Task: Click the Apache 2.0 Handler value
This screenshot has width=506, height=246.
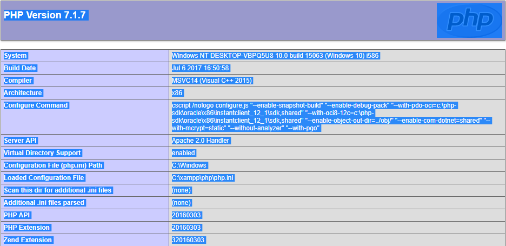Action: click(x=201, y=141)
